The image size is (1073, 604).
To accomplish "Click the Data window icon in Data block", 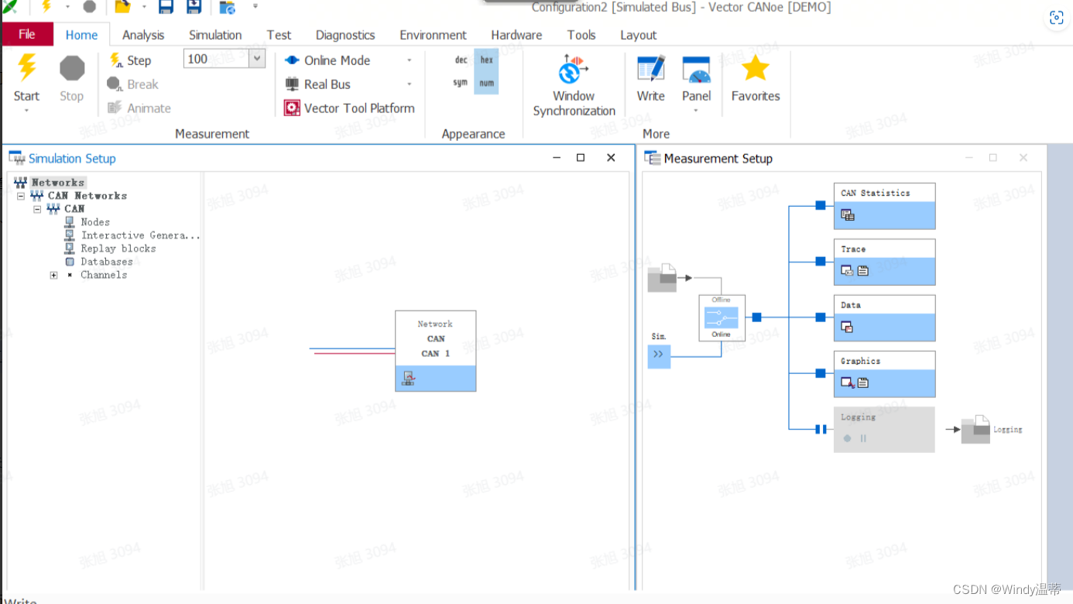I will tap(847, 327).
